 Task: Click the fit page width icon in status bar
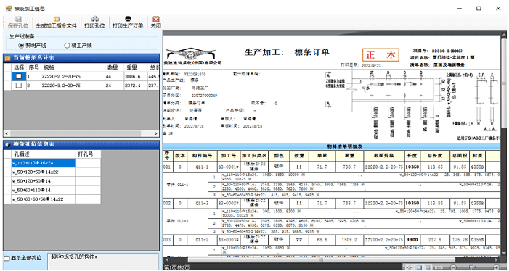[x=410, y=268]
